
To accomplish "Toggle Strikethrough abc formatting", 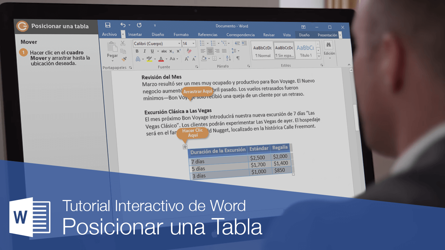I will [164, 51].
